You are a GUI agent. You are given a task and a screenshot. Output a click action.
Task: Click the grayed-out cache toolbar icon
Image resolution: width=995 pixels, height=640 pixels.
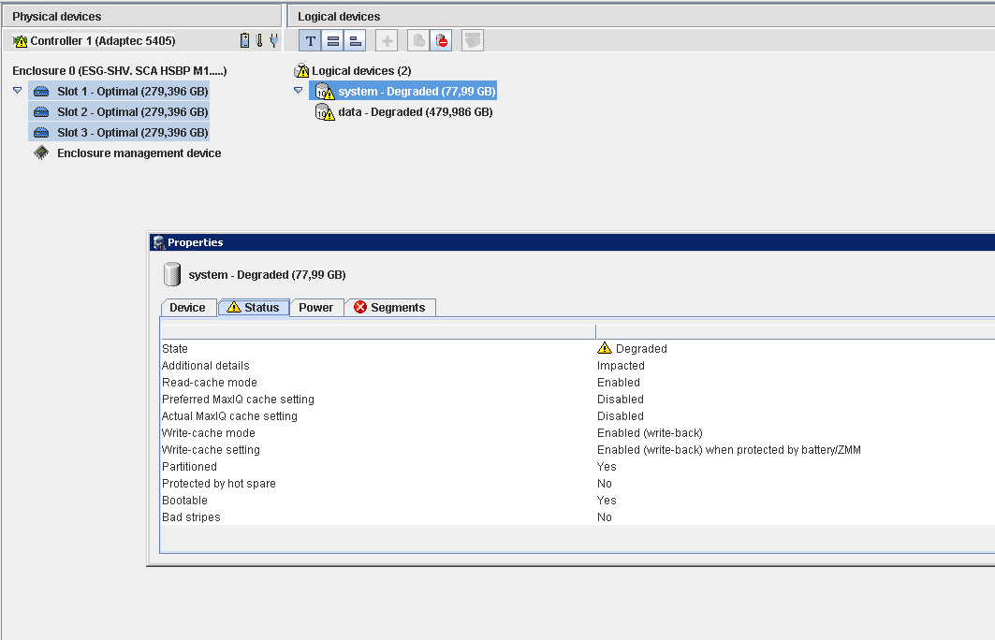coord(472,40)
